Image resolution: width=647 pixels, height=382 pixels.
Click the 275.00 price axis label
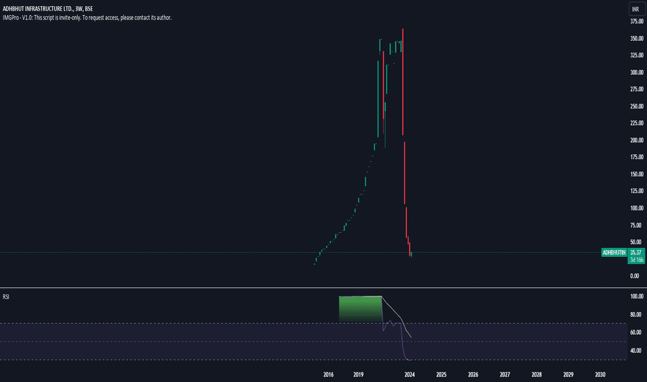tap(637, 89)
